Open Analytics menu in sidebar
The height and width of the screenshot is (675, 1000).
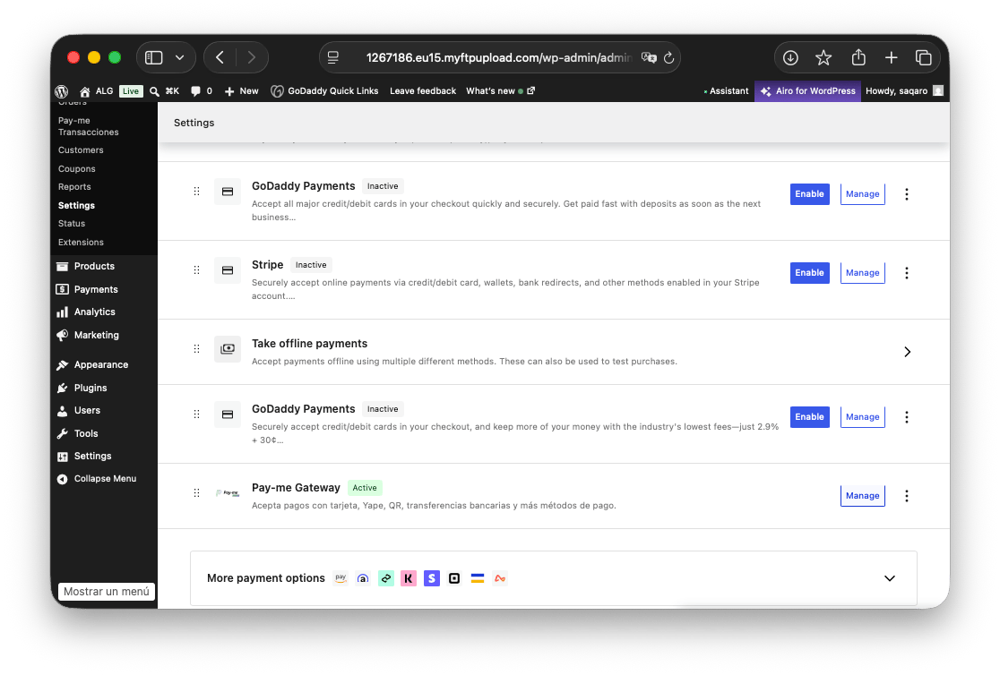click(94, 312)
